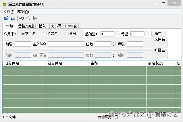Switch to the MP3标签 tab
Image resolution: width=183 pixels, height=122 pixels.
[x=71, y=26]
